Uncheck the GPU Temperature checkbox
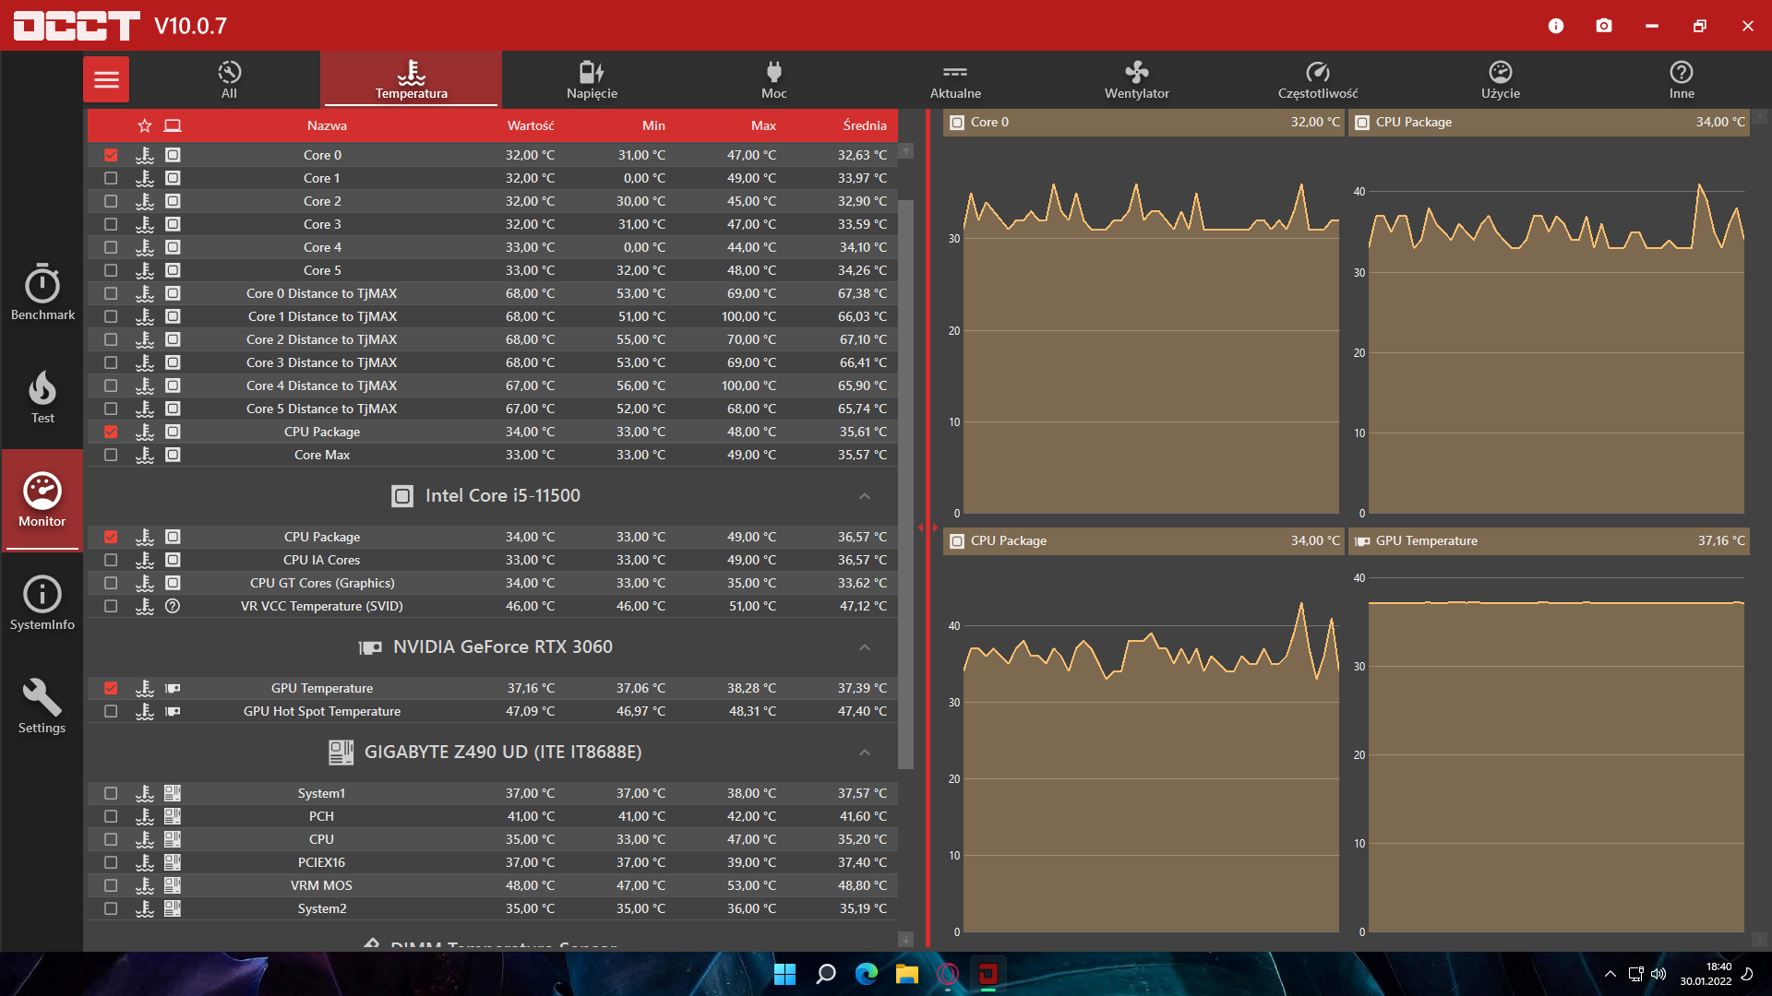The width and height of the screenshot is (1772, 996). 111,688
